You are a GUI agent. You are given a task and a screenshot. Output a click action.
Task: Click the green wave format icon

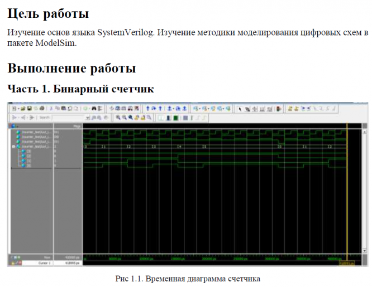(x=175, y=118)
